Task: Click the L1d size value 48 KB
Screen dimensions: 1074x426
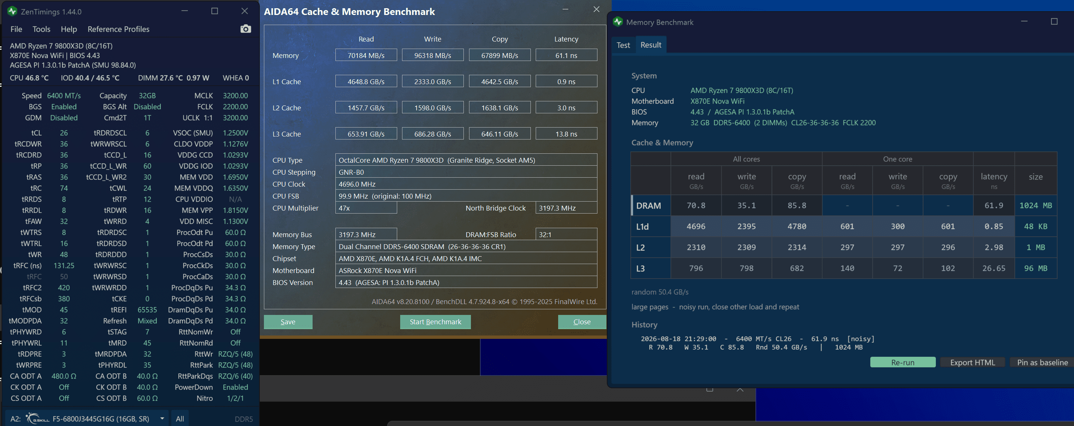Action: point(1036,227)
